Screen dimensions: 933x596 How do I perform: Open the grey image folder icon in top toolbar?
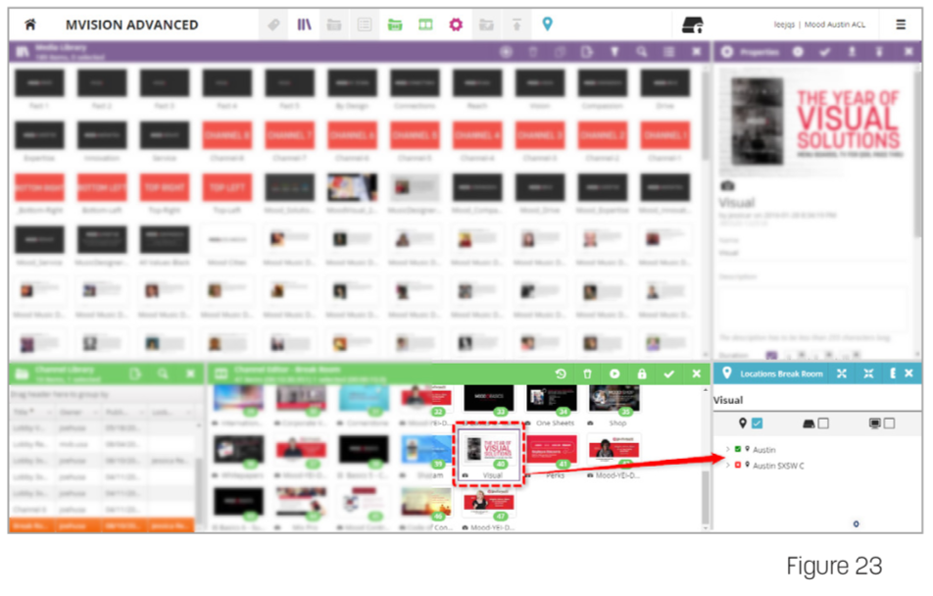487,25
